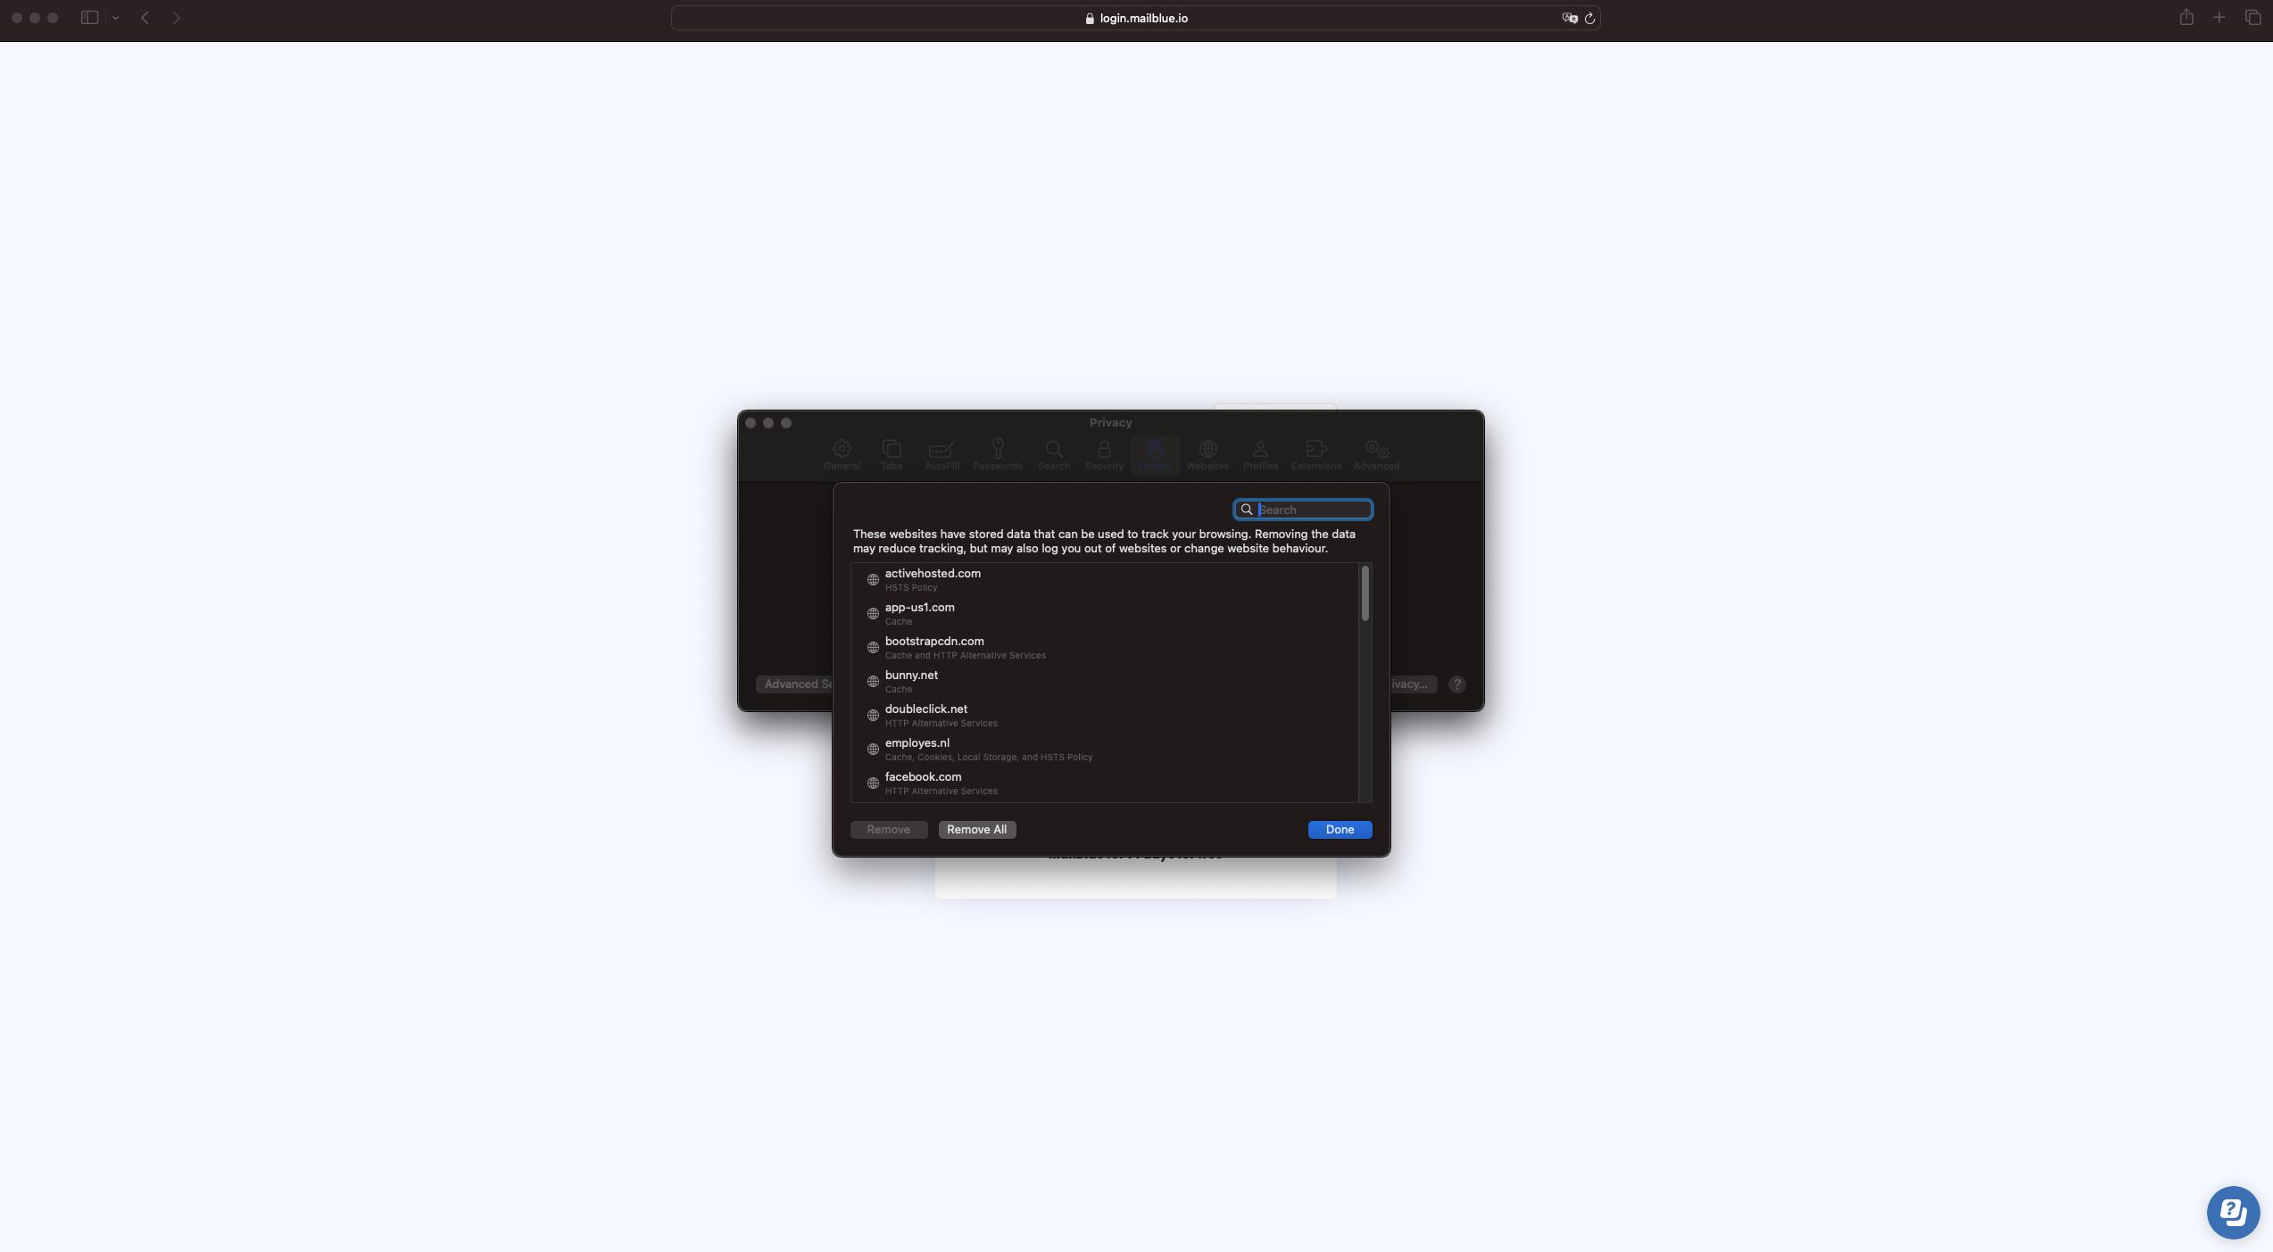Toggle the Safari sidebar

[x=89, y=18]
